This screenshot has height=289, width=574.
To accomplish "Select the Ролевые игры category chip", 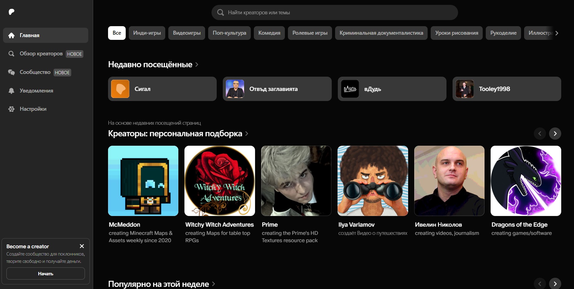I will [310, 33].
